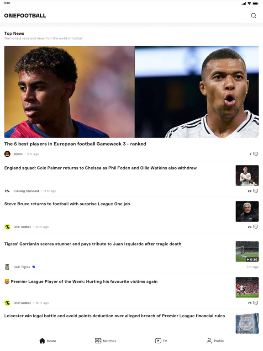Switch to the Matches tab
This screenshot has height=351, width=263.
[105, 340]
